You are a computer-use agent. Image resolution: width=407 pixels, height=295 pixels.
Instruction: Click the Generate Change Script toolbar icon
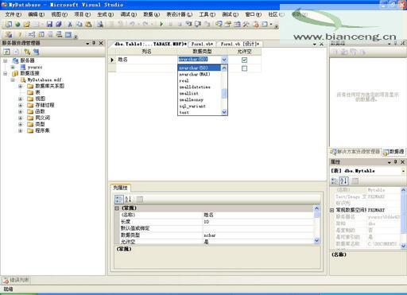point(9,35)
